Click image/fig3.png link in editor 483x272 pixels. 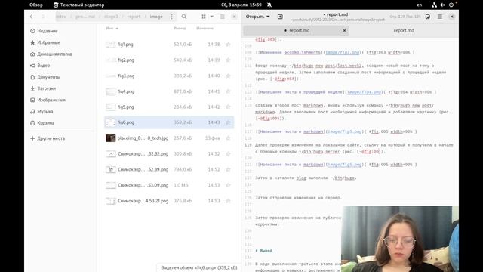click(343, 52)
